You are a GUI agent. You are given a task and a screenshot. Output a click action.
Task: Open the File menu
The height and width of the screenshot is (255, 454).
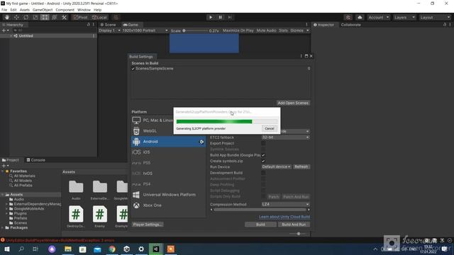(x=4, y=10)
